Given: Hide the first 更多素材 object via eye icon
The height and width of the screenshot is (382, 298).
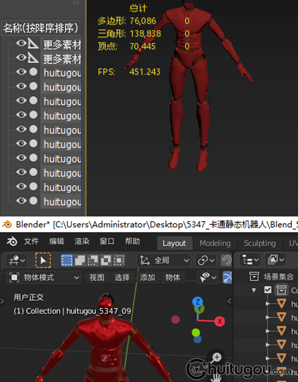Looking at the screenshot, I should (x=21, y=44).
